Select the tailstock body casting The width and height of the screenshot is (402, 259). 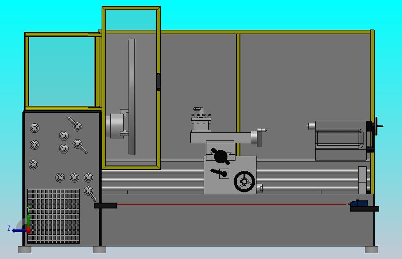[342, 140]
